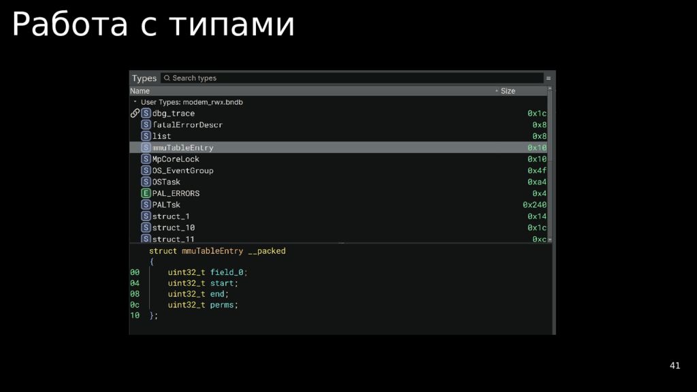Select the fatalErrorDescr type
697x392 pixels.
(x=187, y=125)
